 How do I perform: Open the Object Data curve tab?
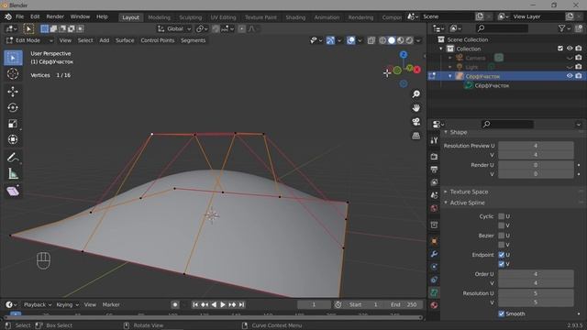(434, 292)
